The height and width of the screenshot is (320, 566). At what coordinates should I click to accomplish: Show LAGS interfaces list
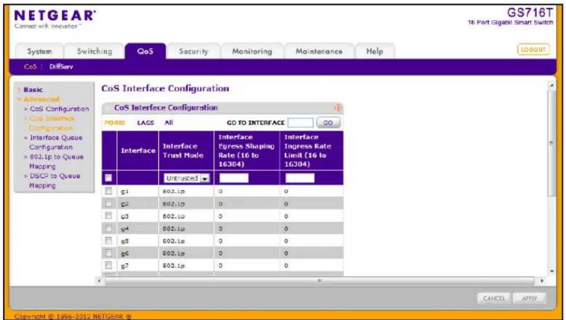[145, 123]
